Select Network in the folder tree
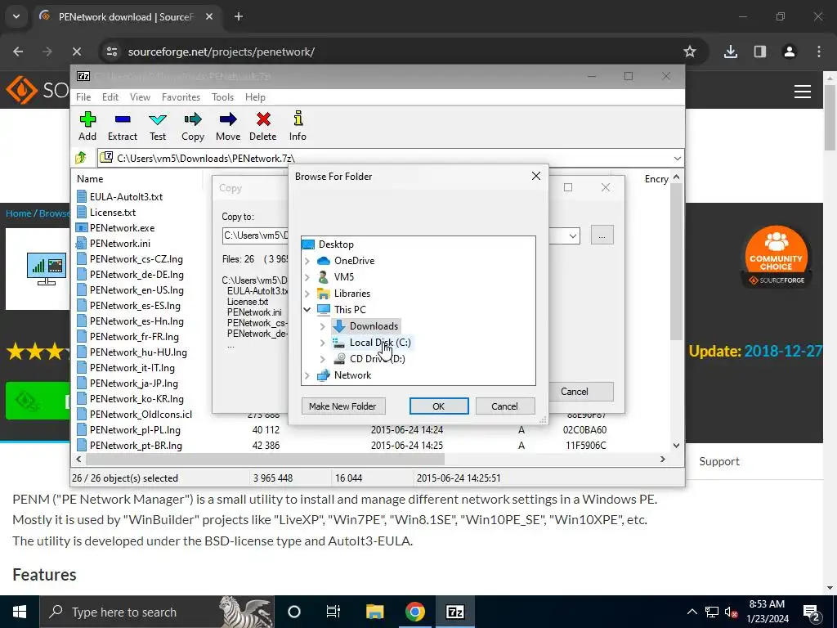This screenshot has height=628, width=837. (344, 375)
